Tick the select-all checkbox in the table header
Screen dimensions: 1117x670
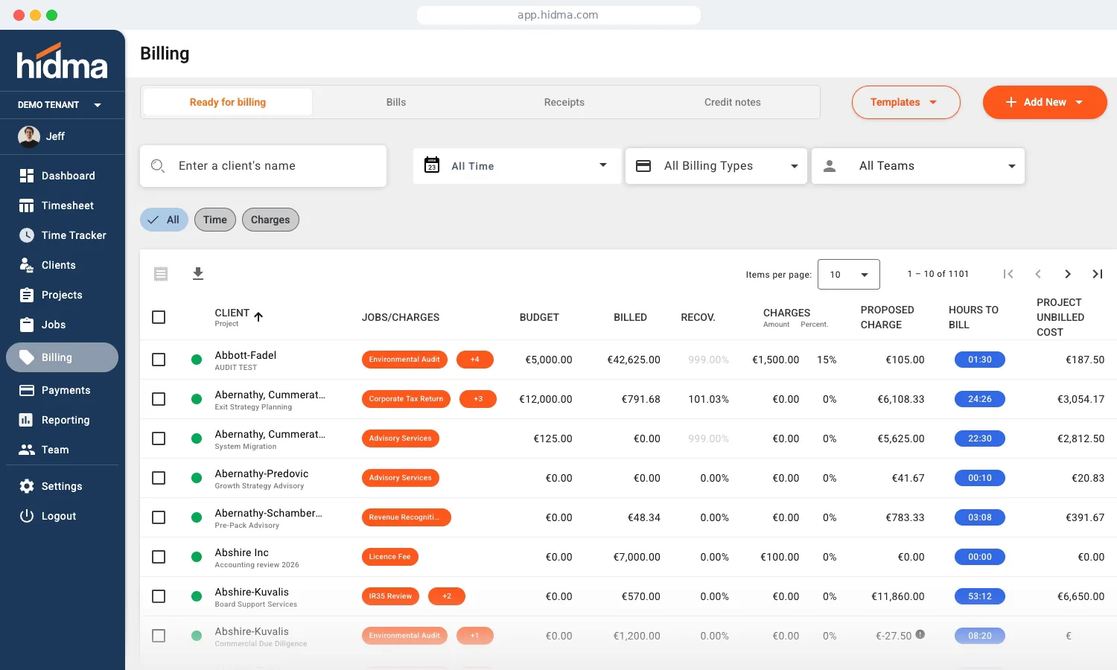(x=159, y=317)
